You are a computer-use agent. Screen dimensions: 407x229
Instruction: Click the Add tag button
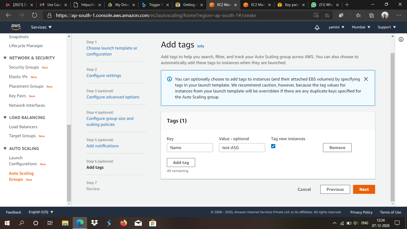pos(181,163)
